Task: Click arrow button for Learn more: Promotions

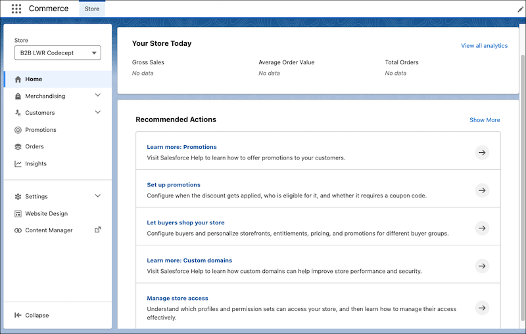Action: (482, 153)
